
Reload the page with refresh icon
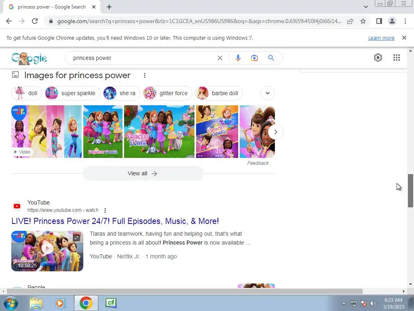[35, 21]
